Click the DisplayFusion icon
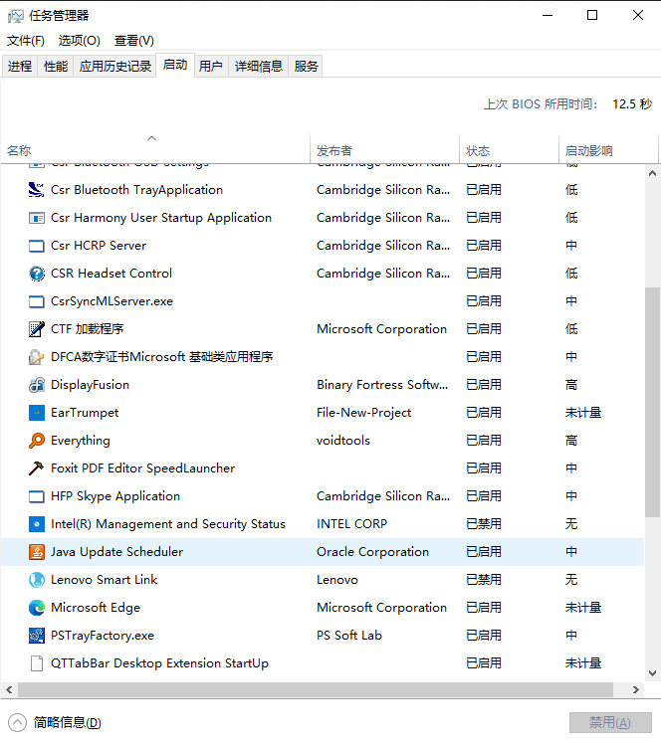The width and height of the screenshot is (661, 747). (36, 385)
